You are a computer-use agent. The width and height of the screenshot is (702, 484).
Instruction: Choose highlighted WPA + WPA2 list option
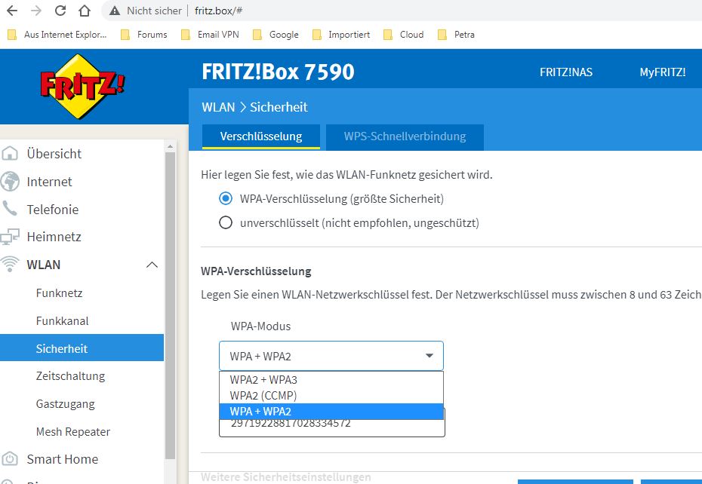(x=331, y=411)
